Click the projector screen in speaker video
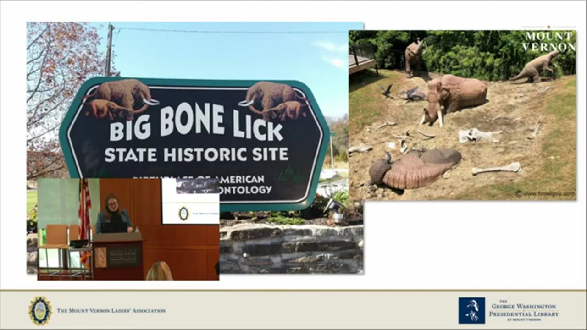The width and height of the screenshot is (587, 330). coord(191,201)
